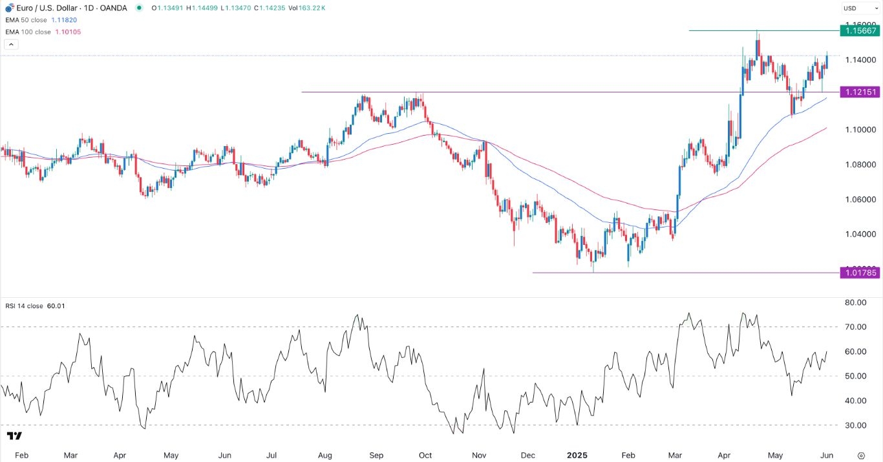Click the EUR/USD currency pair flag icon

click(x=8, y=8)
